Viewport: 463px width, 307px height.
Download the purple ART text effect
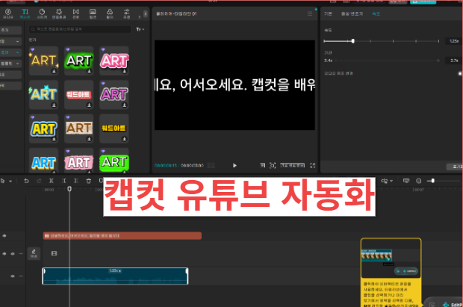[x=124, y=105]
